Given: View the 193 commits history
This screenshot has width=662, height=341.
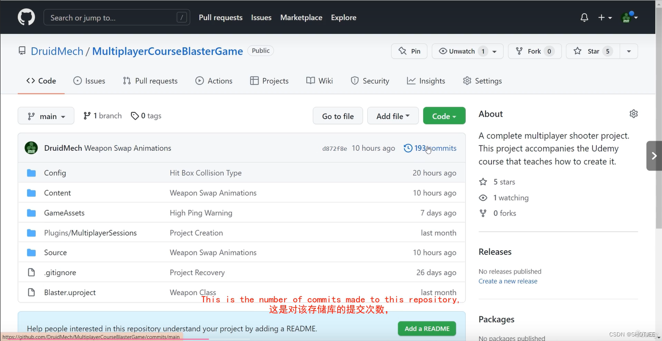Looking at the screenshot, I should [430, 148].
